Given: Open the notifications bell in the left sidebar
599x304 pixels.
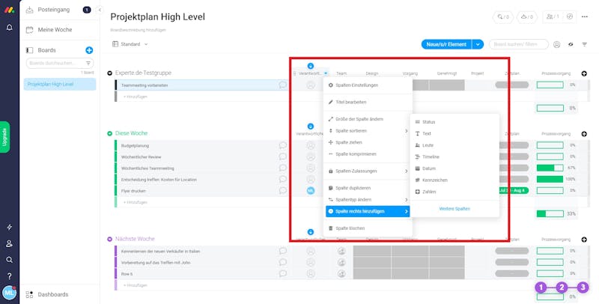Looking at the screenshot, I should tap(10, 28).
